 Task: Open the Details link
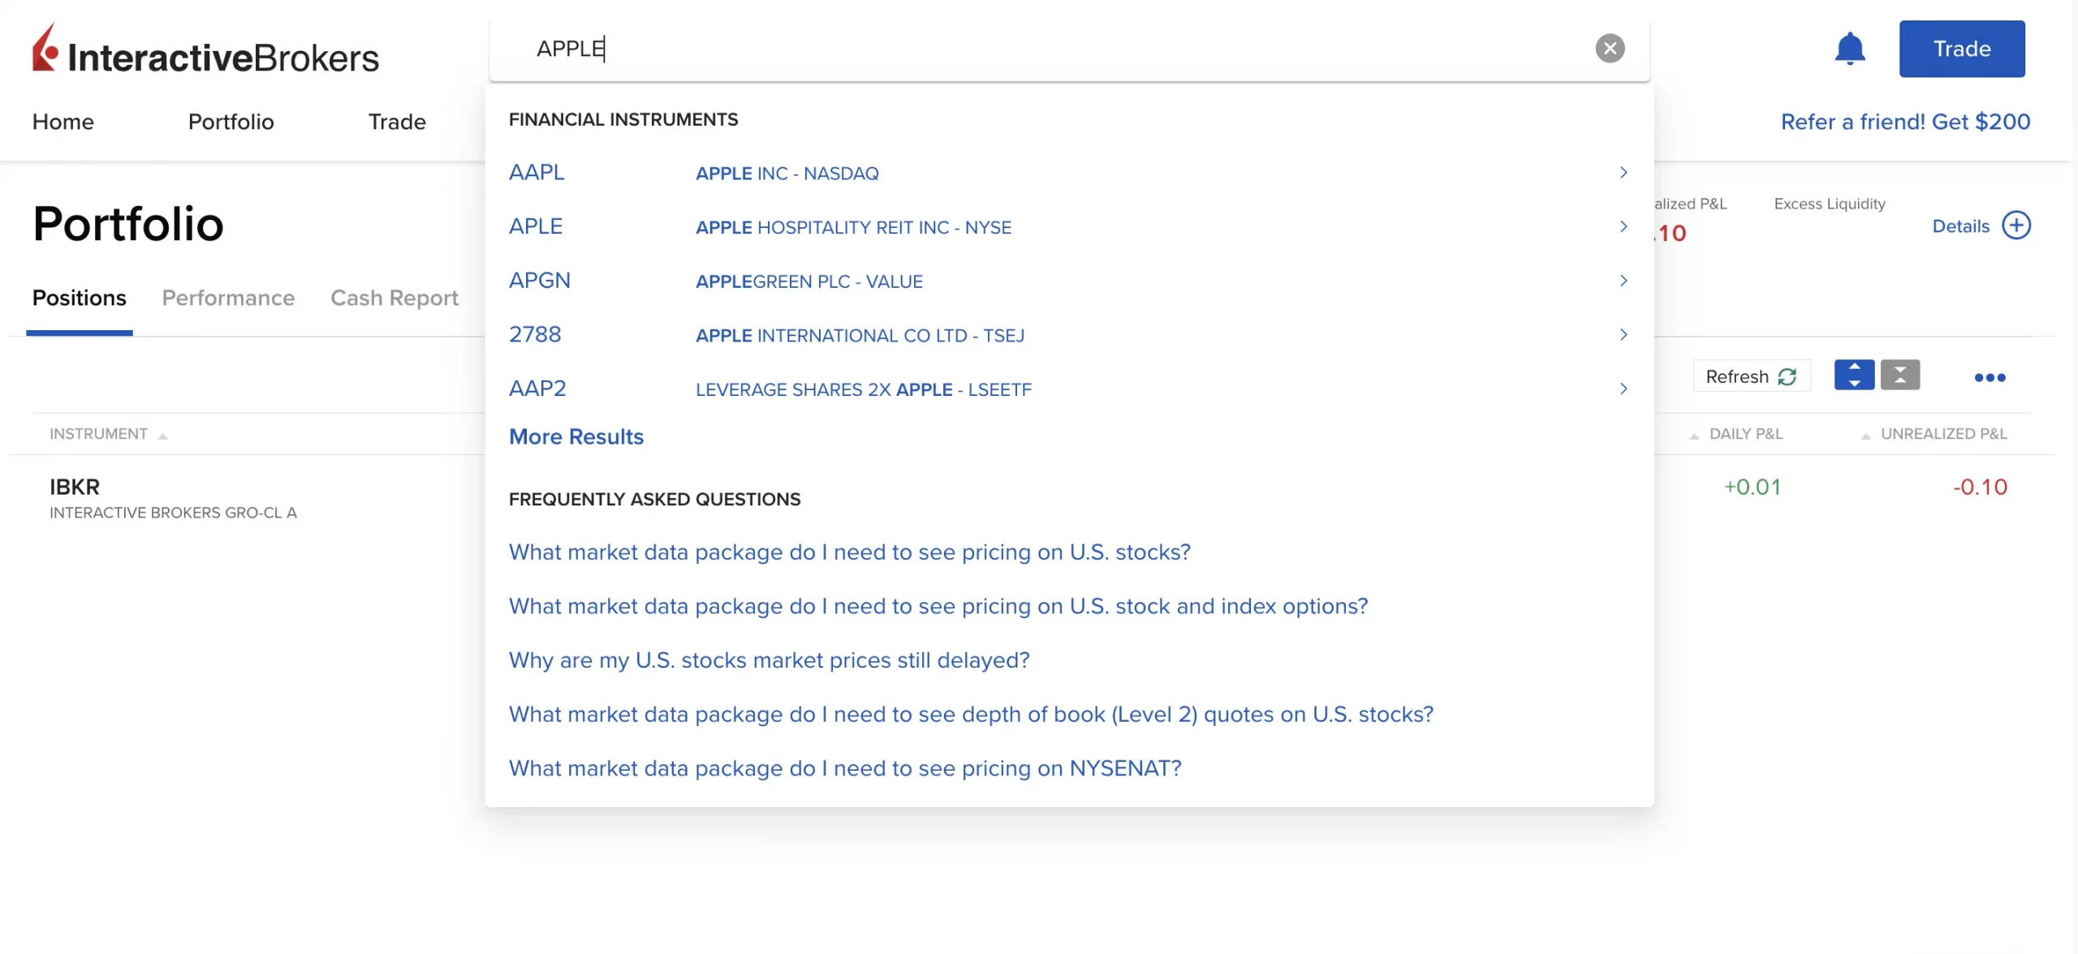1960,226
